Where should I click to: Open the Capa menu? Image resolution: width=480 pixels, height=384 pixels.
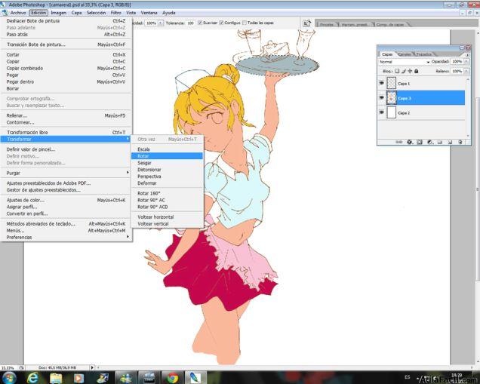[x=76, y=13]
